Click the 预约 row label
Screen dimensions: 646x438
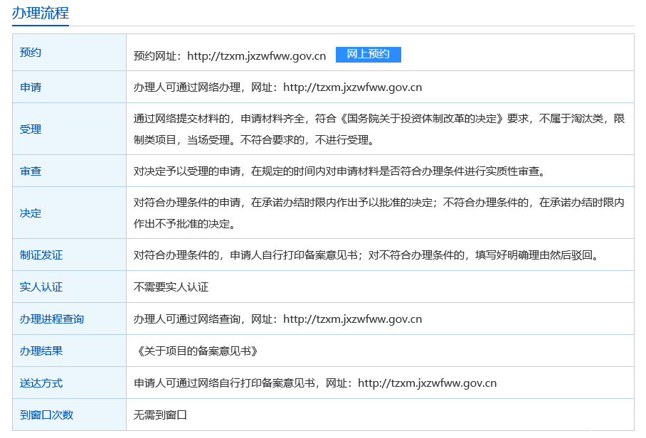coord(31,53)
